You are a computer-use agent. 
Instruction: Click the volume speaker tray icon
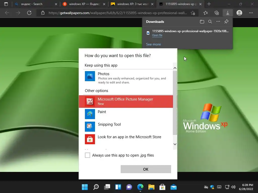233,187
